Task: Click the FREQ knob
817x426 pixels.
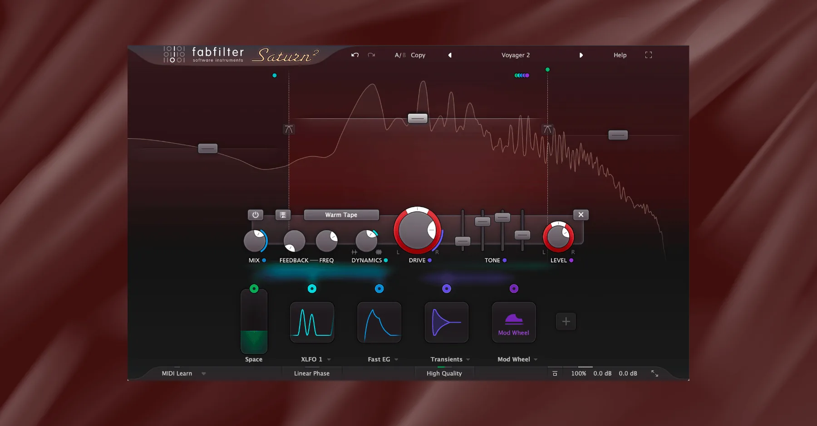Action: [x=327, y=241]
